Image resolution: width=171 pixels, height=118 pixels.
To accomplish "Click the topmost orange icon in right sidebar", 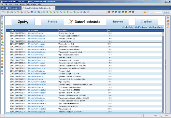I will 168,18.
